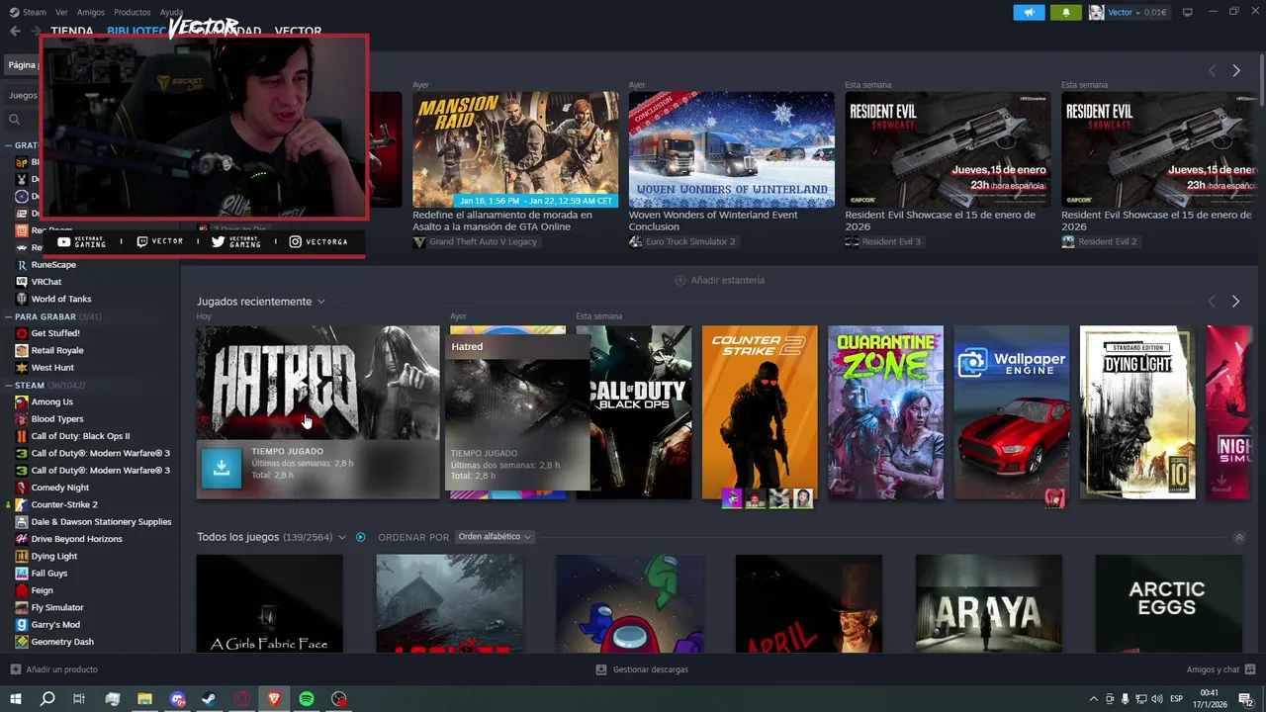Screen dimensions: 1266x712
Task: Enter Big Picture mode via monitor icon
Action: click(x=1187, y=12)
